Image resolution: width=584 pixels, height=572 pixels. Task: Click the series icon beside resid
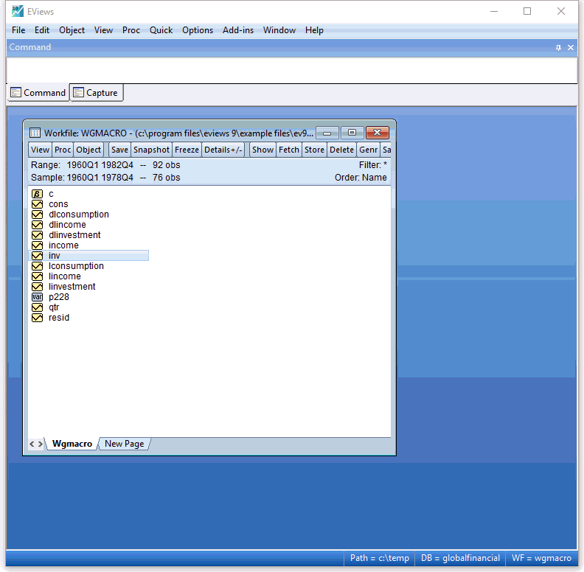(37, 318)
